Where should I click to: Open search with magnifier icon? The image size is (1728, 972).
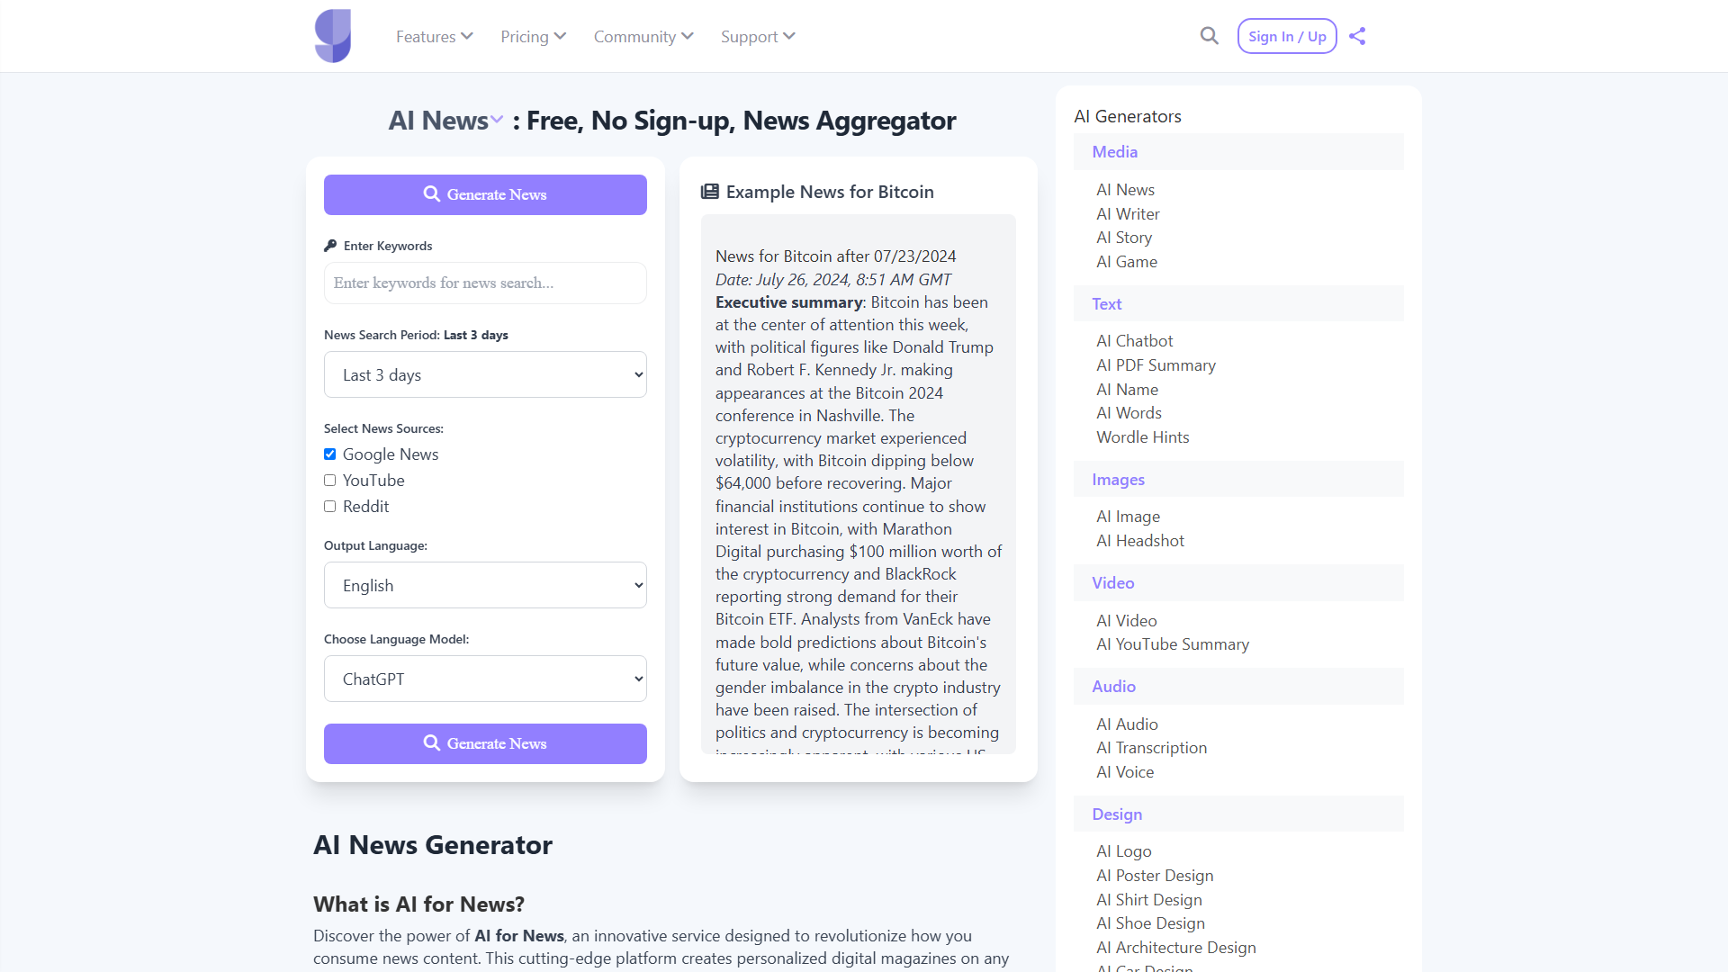tap(1209, 36)
